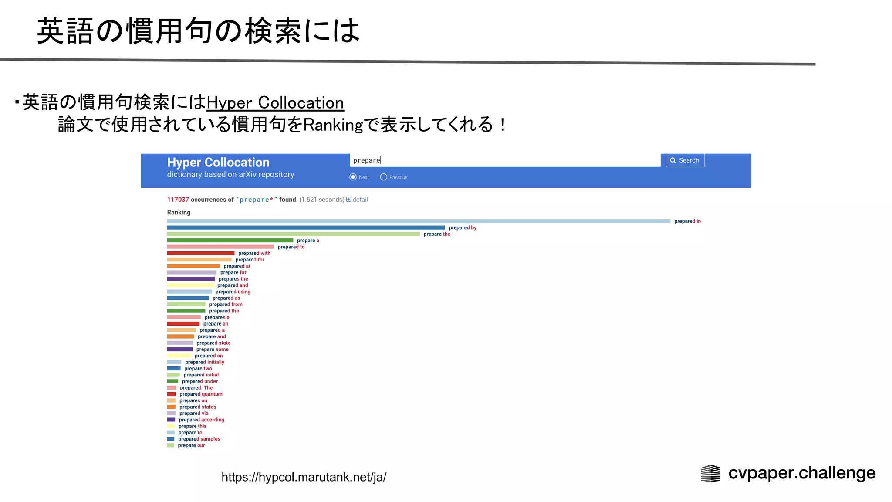Screen dimensions: 892x502
Task: Click the 'prepare two' label
Action: pos(198,369)
